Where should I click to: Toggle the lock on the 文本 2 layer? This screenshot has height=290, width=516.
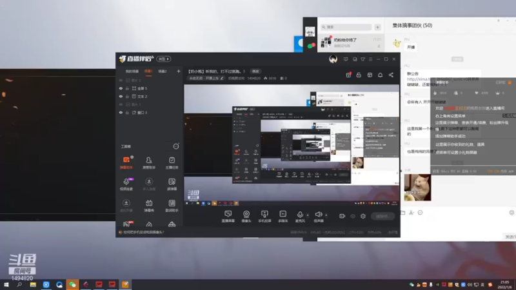click(127, 96)
